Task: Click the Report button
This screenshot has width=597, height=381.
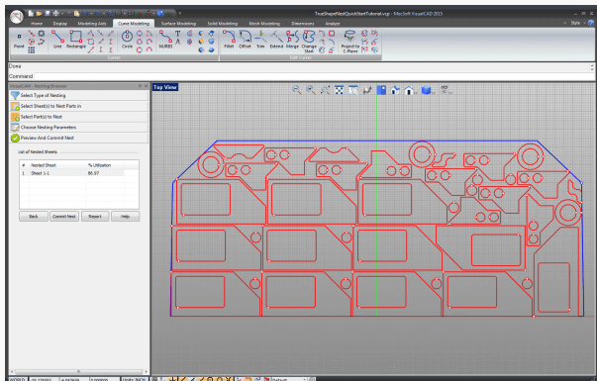Action: [95, 216]
